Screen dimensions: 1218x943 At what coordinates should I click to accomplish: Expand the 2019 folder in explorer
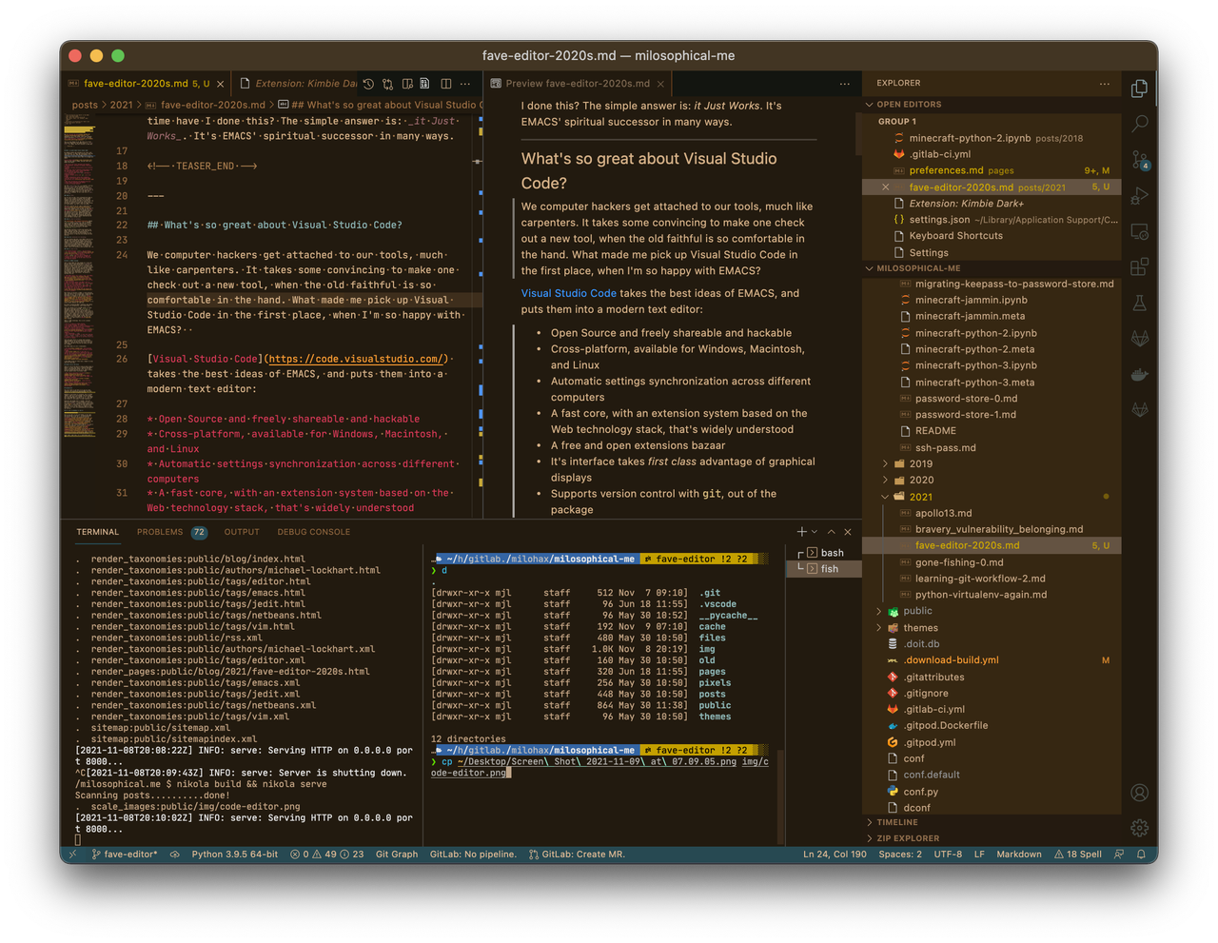coord(885,464)
